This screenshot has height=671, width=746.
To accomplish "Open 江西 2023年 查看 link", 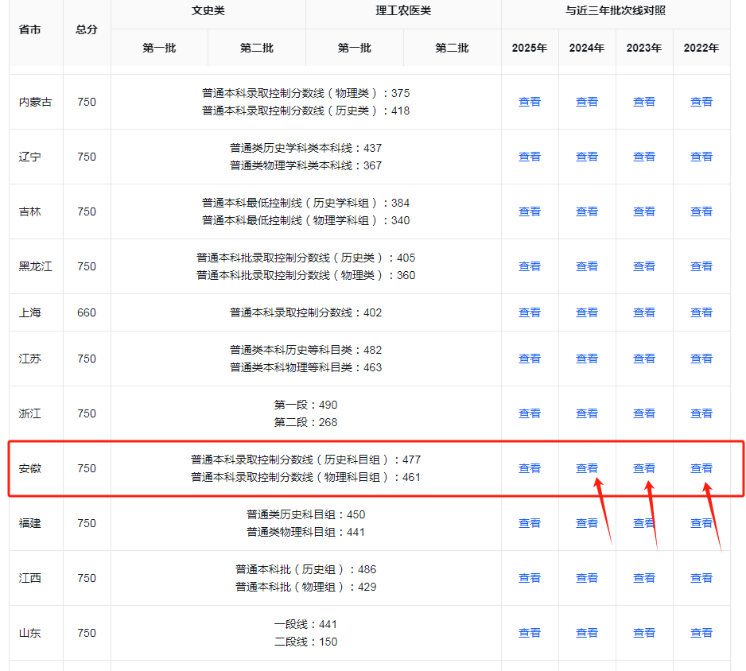I will coord(644,578).
